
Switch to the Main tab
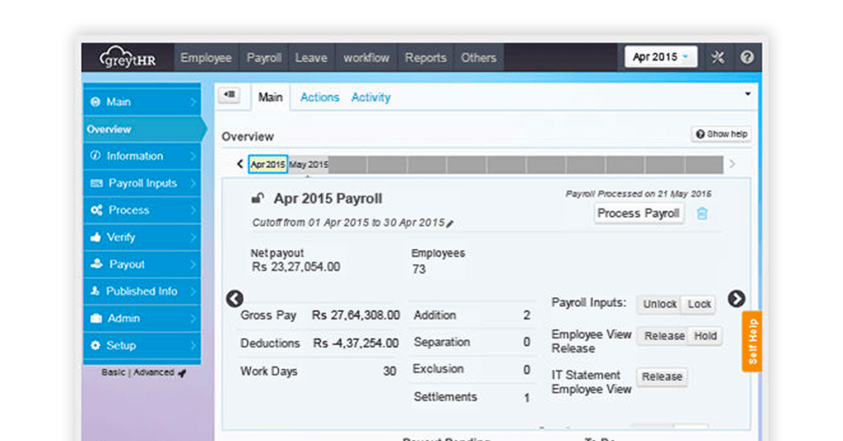point(270,97)
